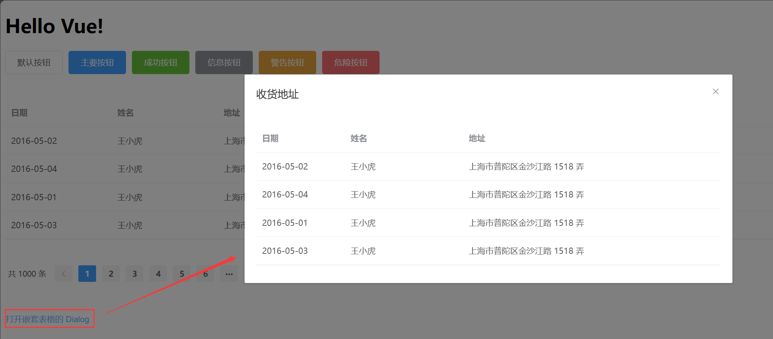Click 王小虎 in background 2016-05-04 row

click(x=130, y=169)
